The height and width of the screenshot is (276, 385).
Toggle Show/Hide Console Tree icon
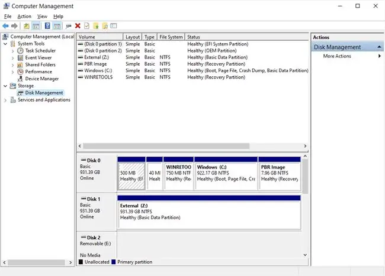(x=36, y=26)
